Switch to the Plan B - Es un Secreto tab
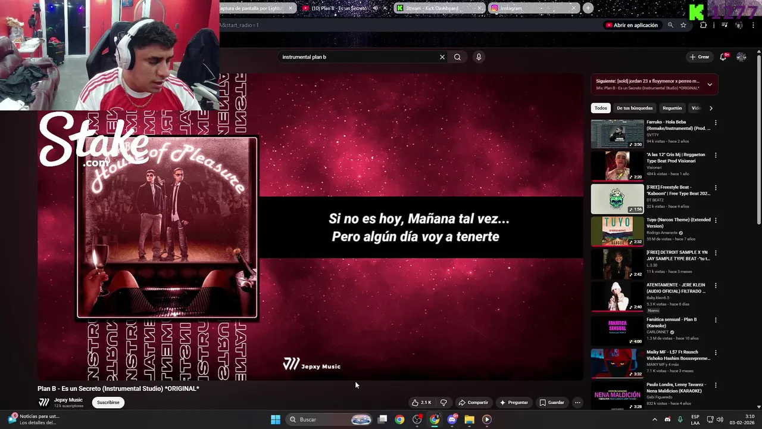The width and height of the screenshot is (762, 429). pyautogui.click(x=343, y=8)
